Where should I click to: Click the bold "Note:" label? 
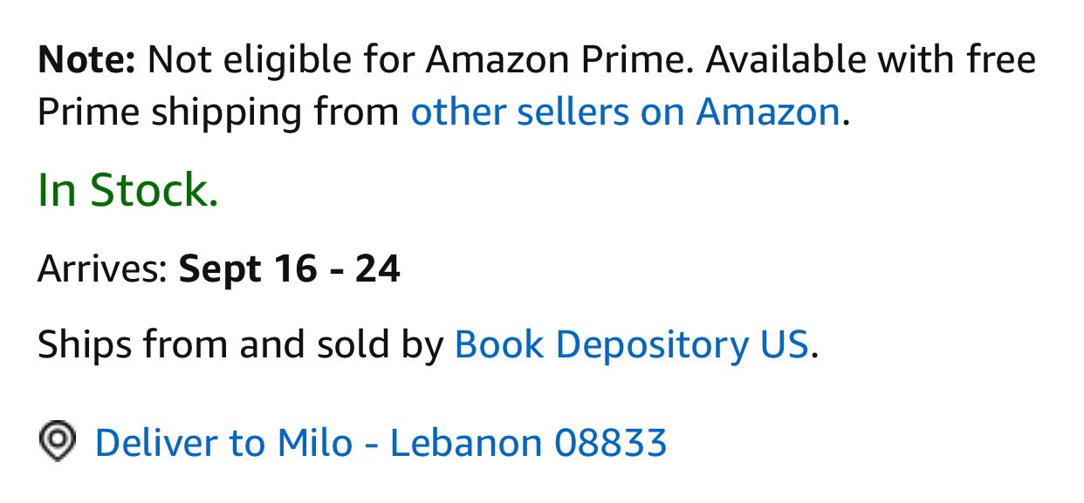[x=86, y=60]
